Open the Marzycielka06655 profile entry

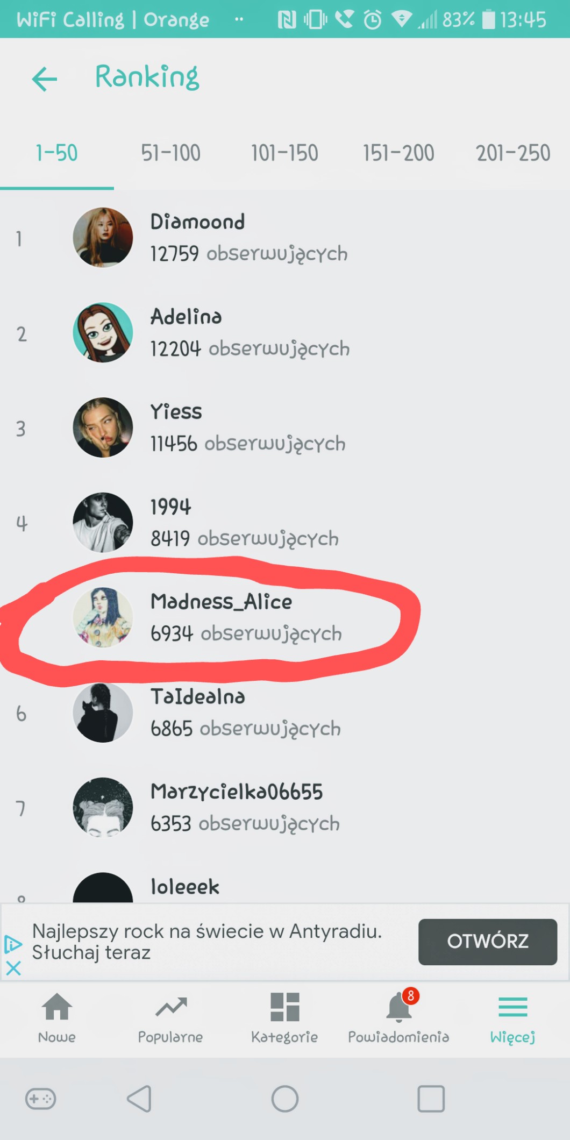click(x=285, y=808)
